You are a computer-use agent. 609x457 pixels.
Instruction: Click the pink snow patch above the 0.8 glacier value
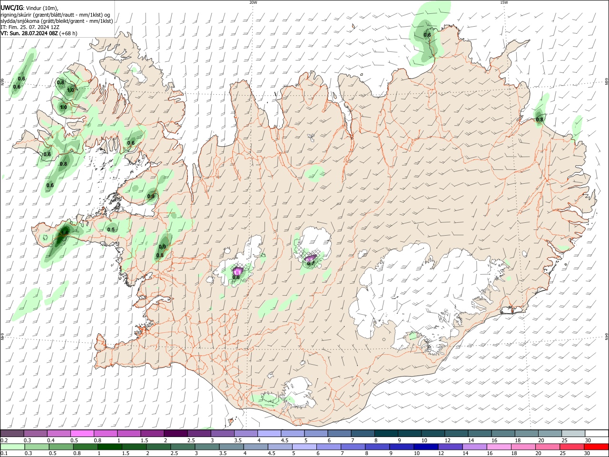(237, 271)
